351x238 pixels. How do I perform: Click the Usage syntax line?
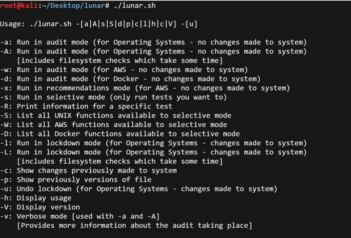pos(102,24)
